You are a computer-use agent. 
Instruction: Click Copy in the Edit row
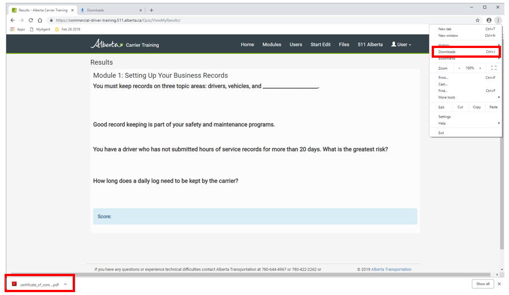coord(477,107)
